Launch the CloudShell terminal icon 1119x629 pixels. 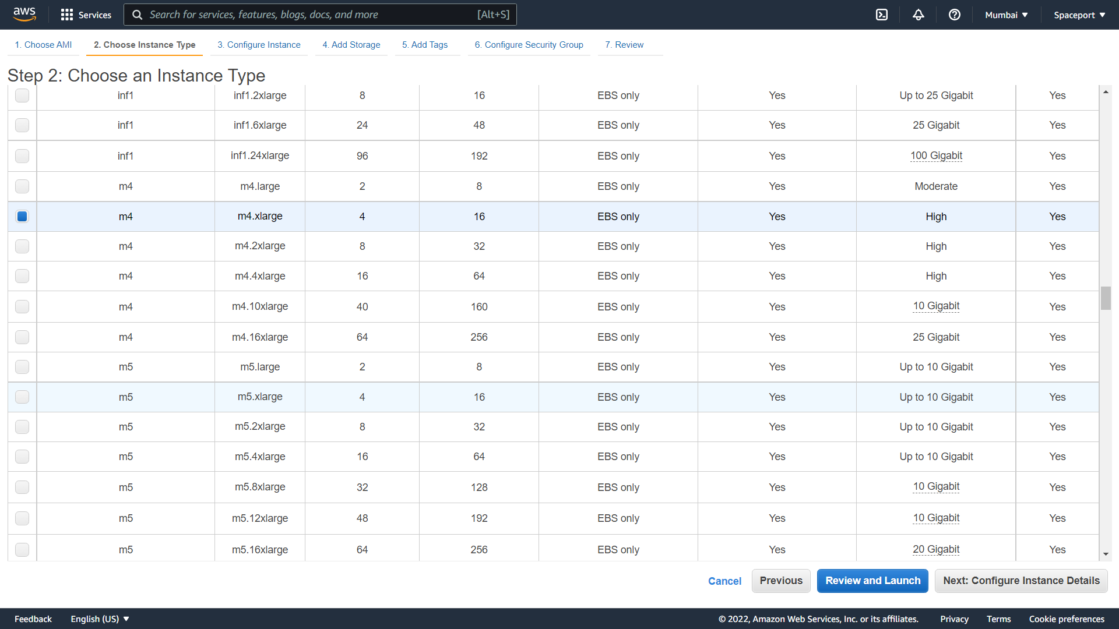coord(882,15)
